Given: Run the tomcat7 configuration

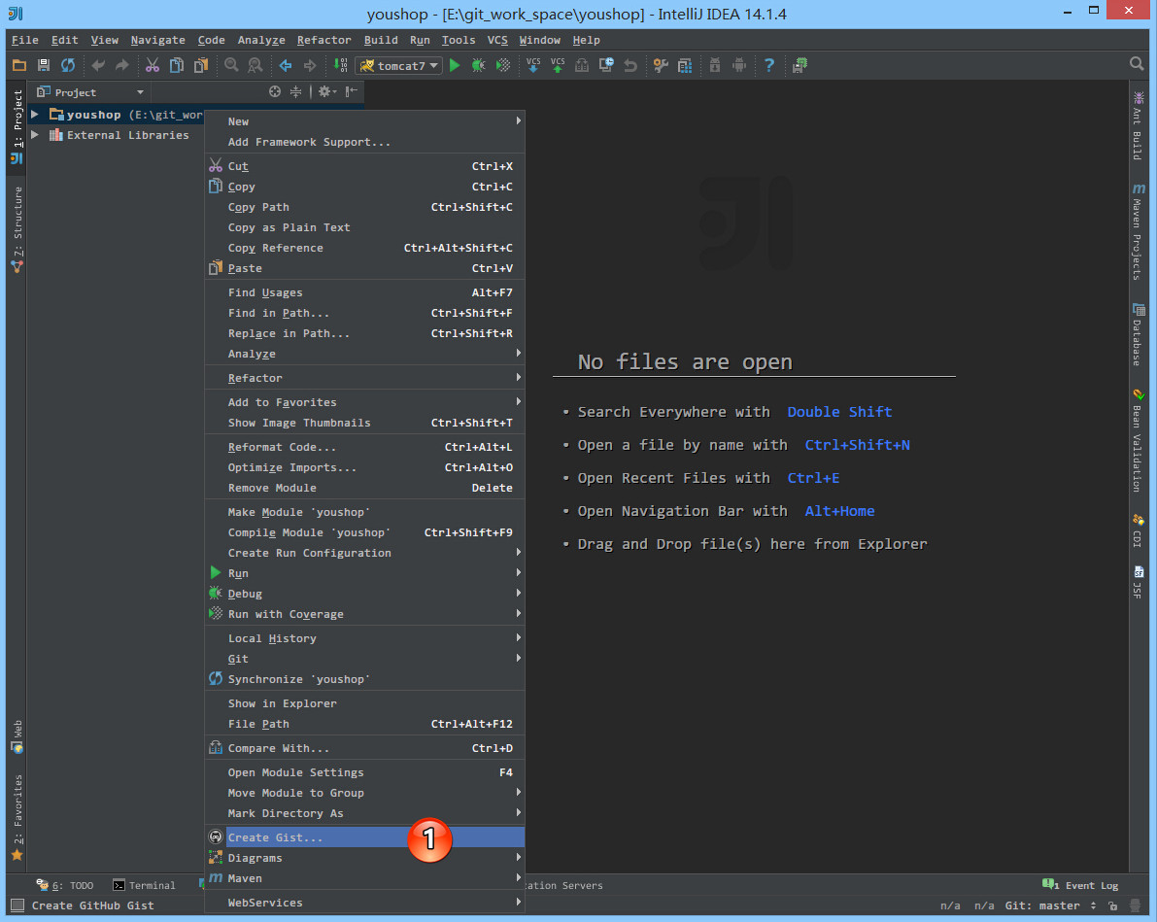Looking at the screenshot, I should point(455,65).
